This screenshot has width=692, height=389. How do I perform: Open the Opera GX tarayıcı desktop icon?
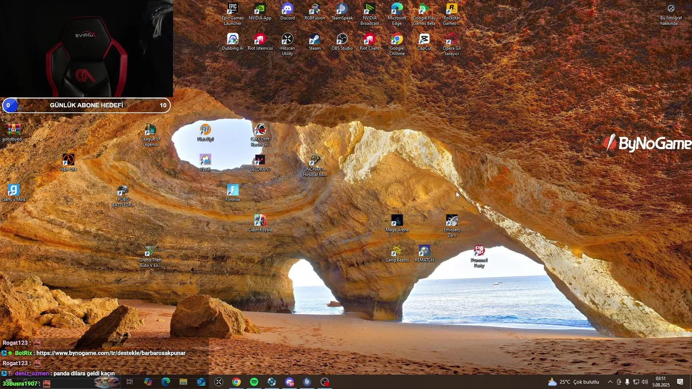click(x=452, y=45)
